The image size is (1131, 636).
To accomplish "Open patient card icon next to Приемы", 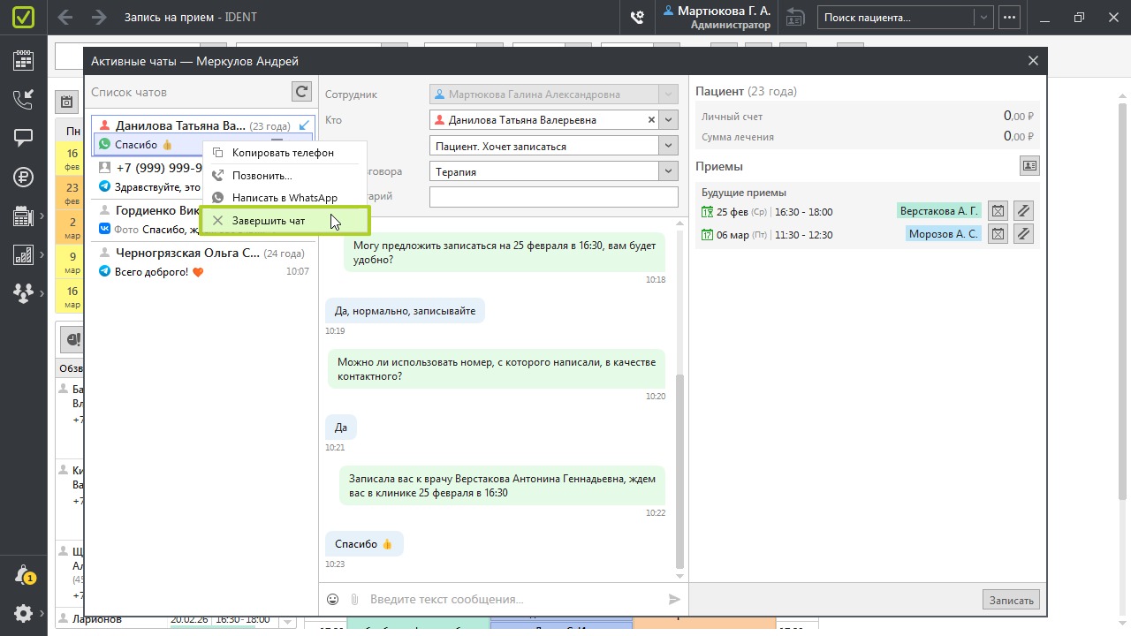I will (1029, 166).
